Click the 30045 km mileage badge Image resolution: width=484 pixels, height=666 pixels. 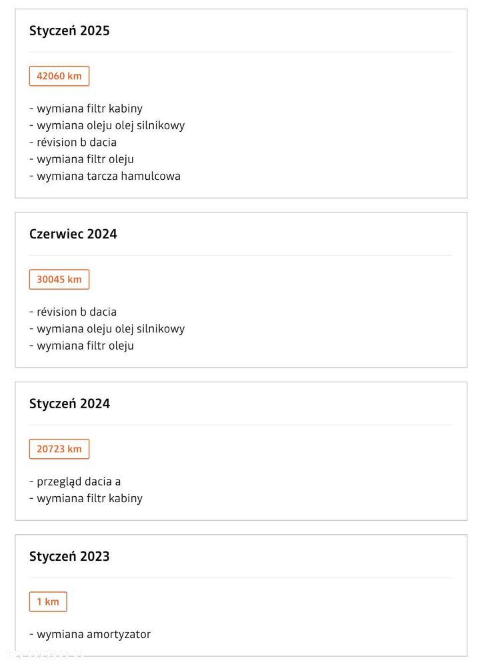click(x=59, y=280)
